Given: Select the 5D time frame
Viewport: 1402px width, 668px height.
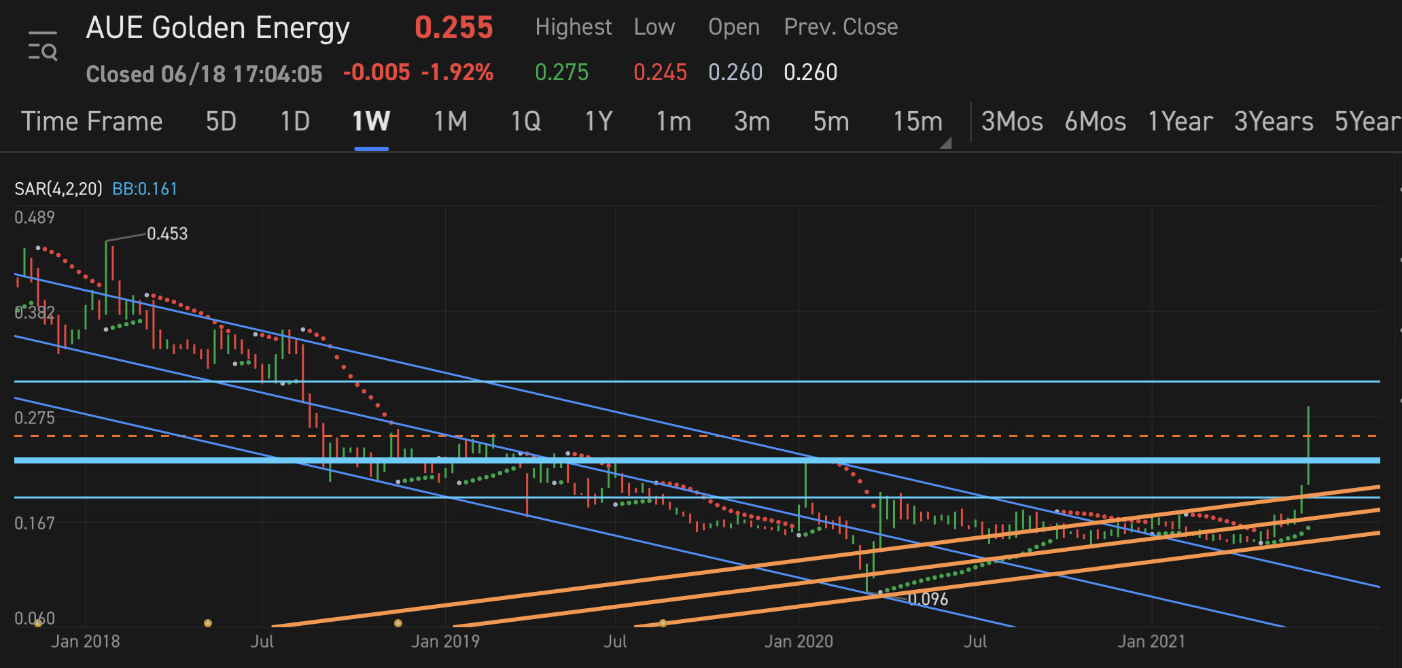Looking at the screenshot, I should pyautogui.click(x=221, y=122).
